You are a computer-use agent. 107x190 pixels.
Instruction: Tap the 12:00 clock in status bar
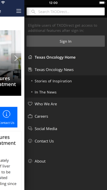click(53, 3)
